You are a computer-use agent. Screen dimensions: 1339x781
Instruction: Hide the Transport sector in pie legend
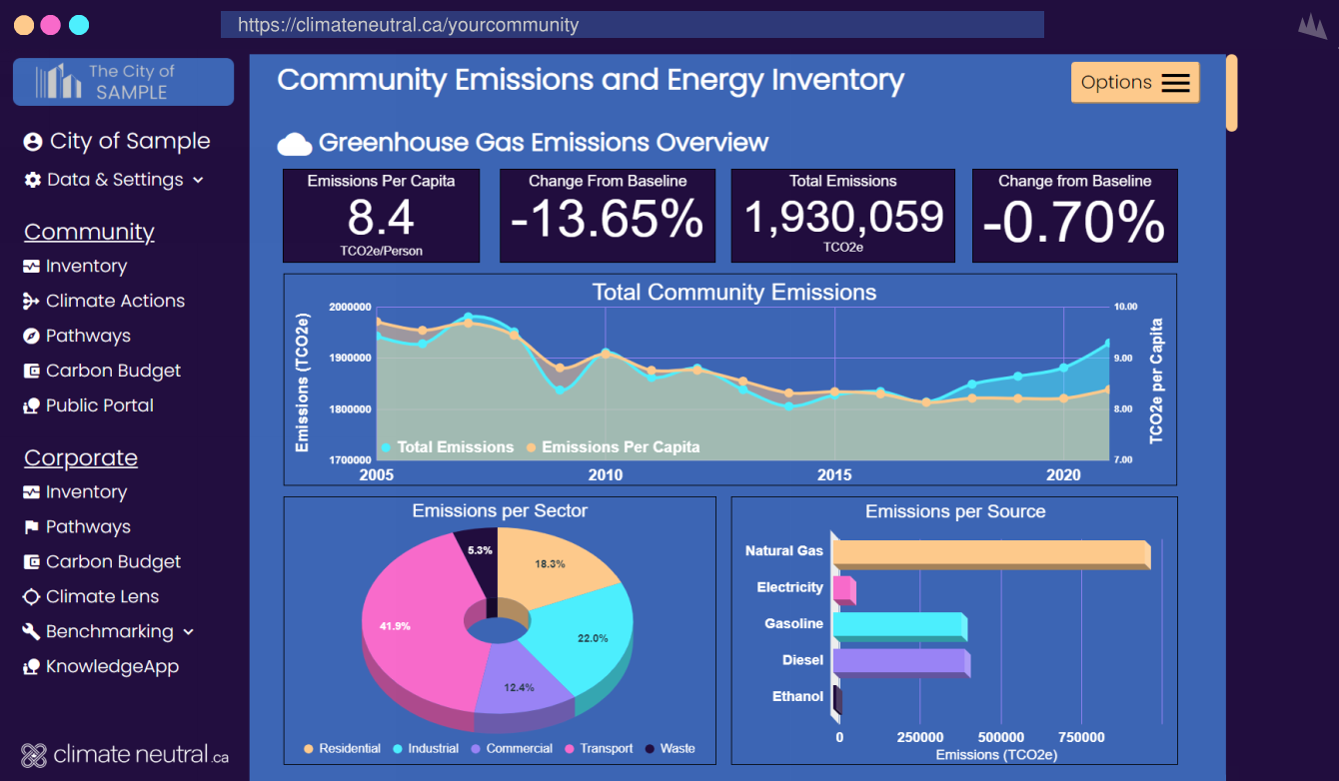(599, 748)
